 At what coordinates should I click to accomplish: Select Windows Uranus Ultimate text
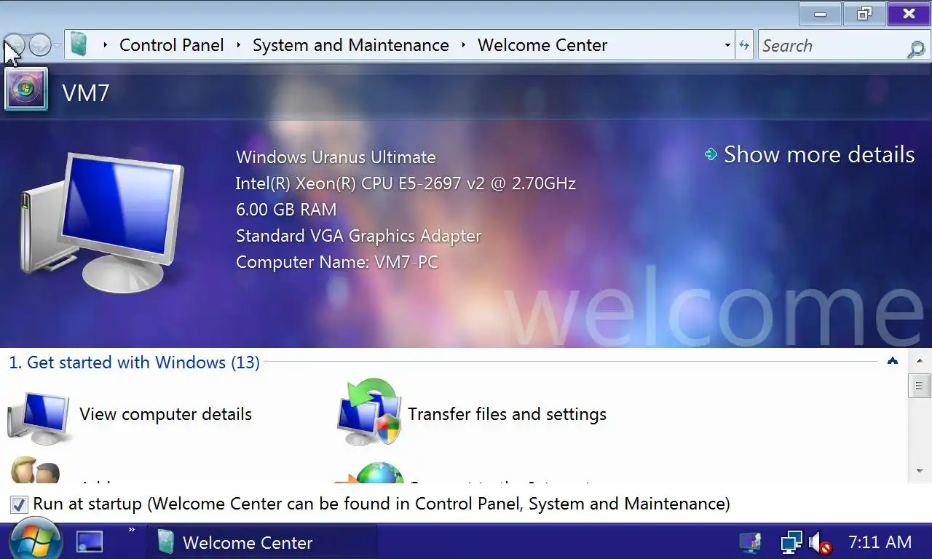coord(336,157)
